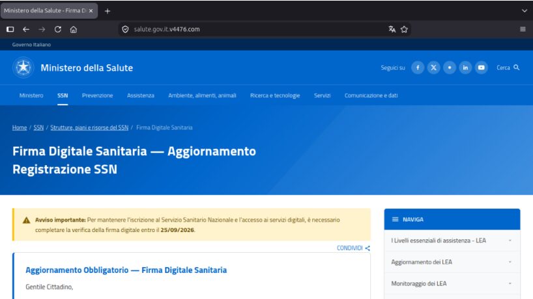Open the browser hamburger menu
The image size is (533, 299).
(x=523, y=29)
